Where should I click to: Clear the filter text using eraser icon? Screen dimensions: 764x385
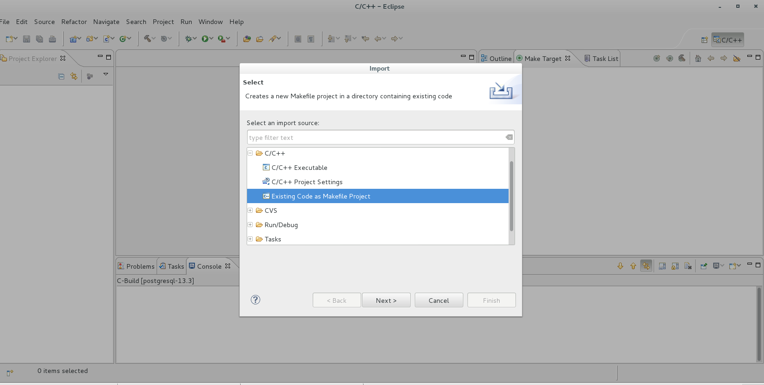coord(509,137)
